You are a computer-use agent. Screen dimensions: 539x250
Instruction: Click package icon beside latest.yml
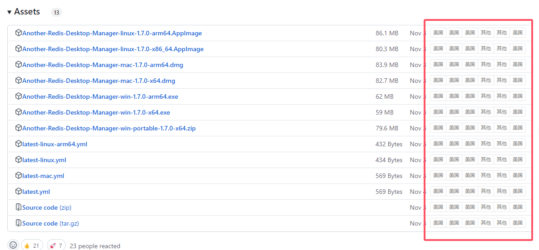point(19,192)
